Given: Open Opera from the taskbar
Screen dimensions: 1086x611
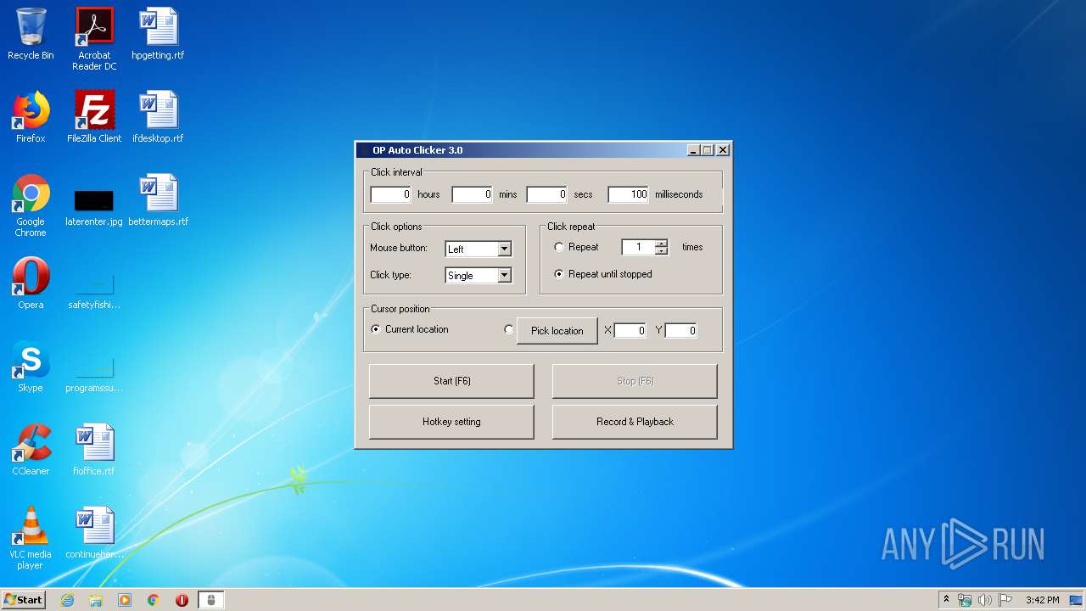Looking at the screenshot, I should pos(182,600).
